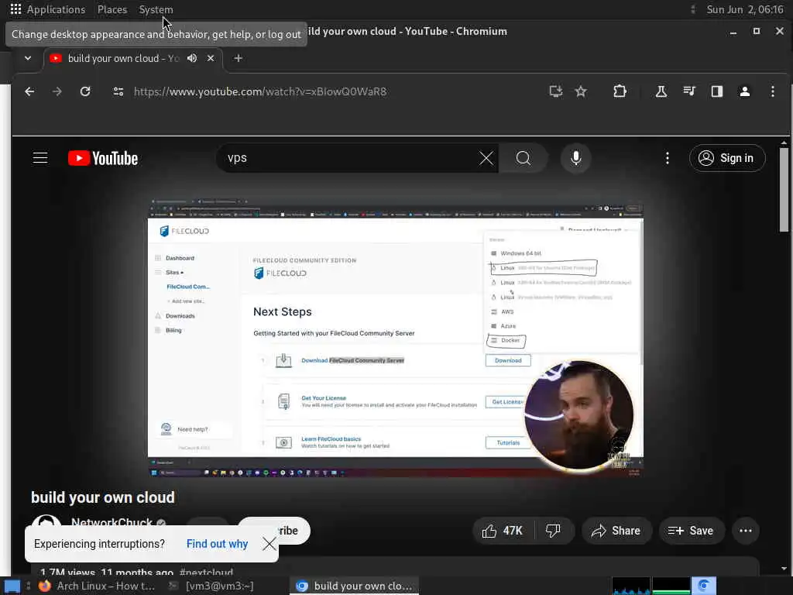Expand the tab search dropdown arrow
Viewport: 793px width, 595px height.
28,58
